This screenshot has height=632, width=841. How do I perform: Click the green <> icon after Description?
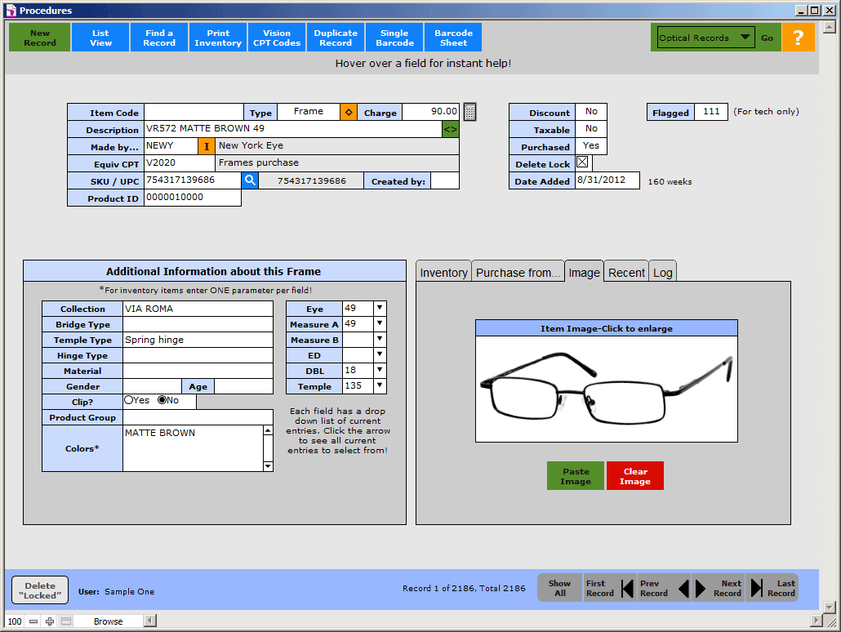452,129
